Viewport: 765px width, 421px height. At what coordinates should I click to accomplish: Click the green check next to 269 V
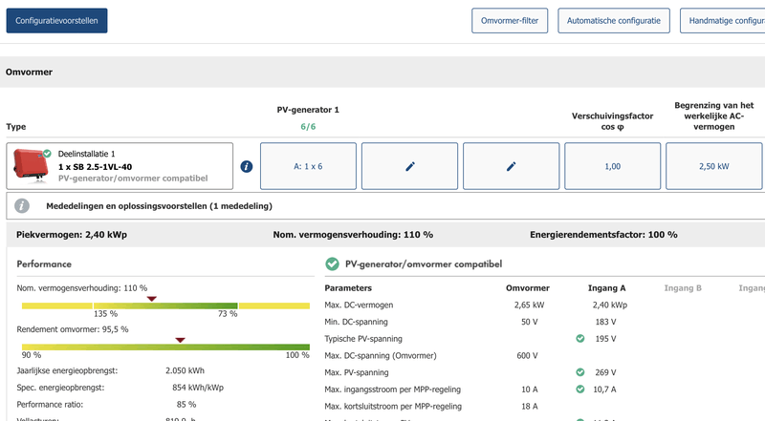(579, 372)
